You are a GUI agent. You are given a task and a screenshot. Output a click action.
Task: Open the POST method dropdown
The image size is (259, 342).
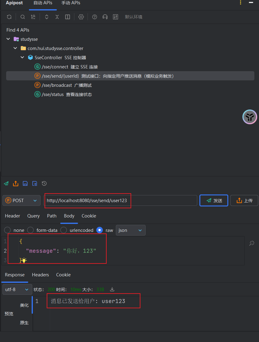(x=22, y=200)
